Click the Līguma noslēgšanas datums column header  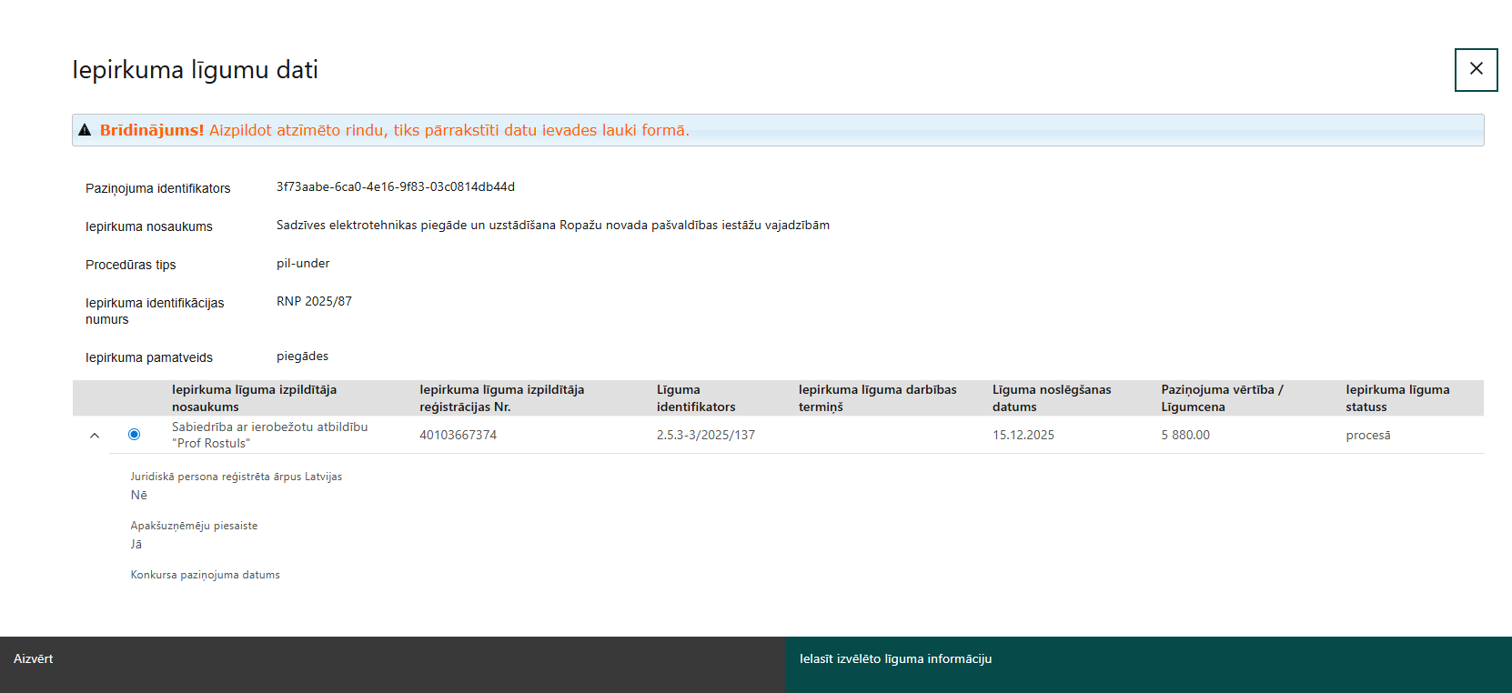click(1052, 398)
